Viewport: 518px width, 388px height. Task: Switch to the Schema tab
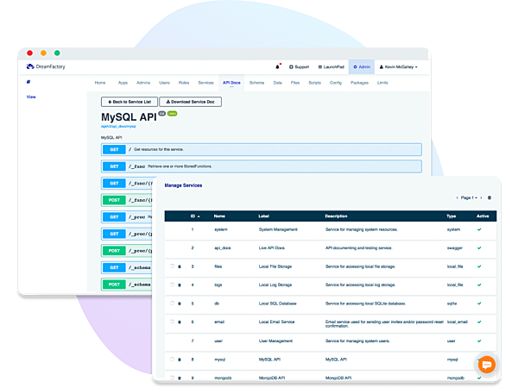coord(256,83)
